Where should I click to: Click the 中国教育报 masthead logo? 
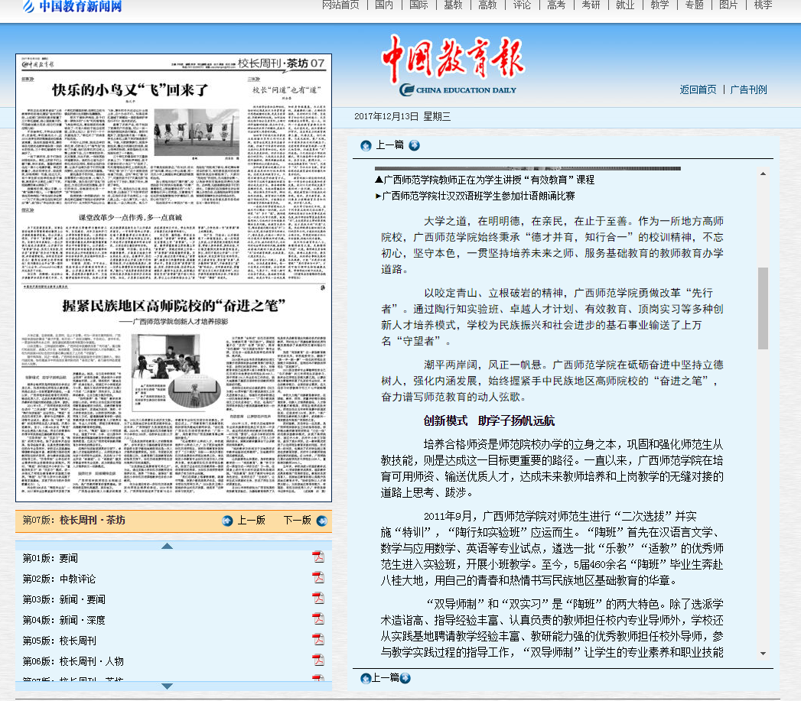pyautogui.click(x=454, y=65)
